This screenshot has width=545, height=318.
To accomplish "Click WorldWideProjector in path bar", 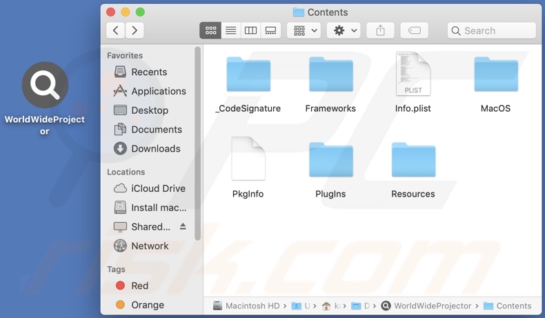I will [x=426, y=306].
